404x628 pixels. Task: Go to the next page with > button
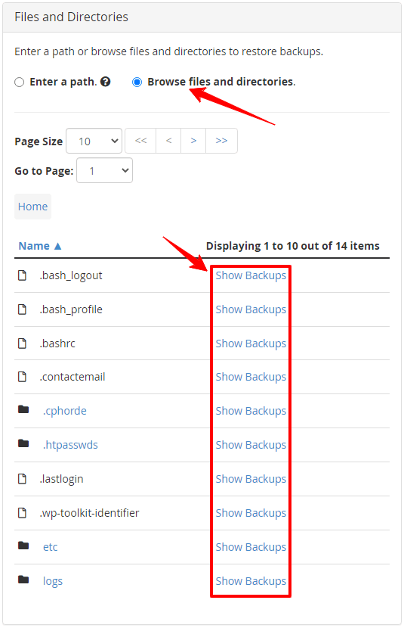[x=193, y=141]
